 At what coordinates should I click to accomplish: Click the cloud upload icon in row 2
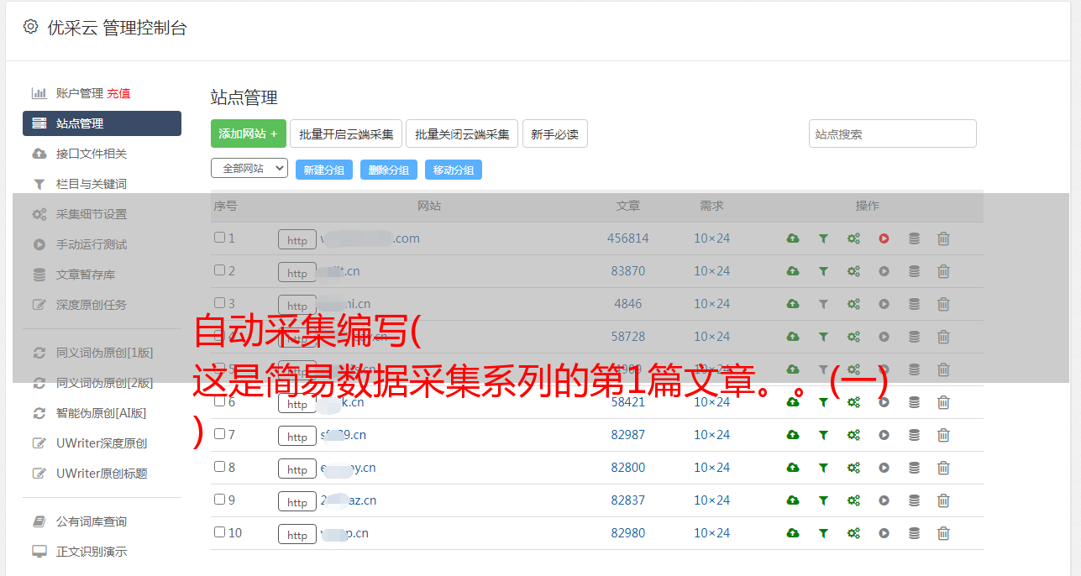(x=793, y=271)
